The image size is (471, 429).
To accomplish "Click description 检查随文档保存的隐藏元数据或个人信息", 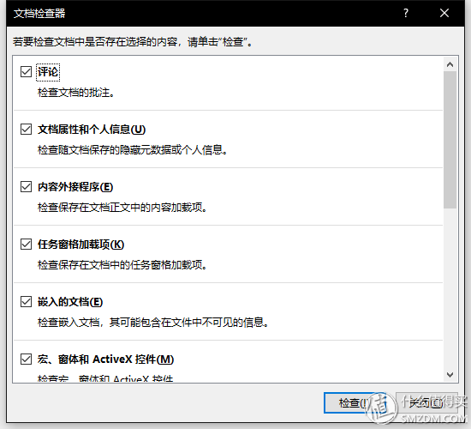I will tap(133, 150).
